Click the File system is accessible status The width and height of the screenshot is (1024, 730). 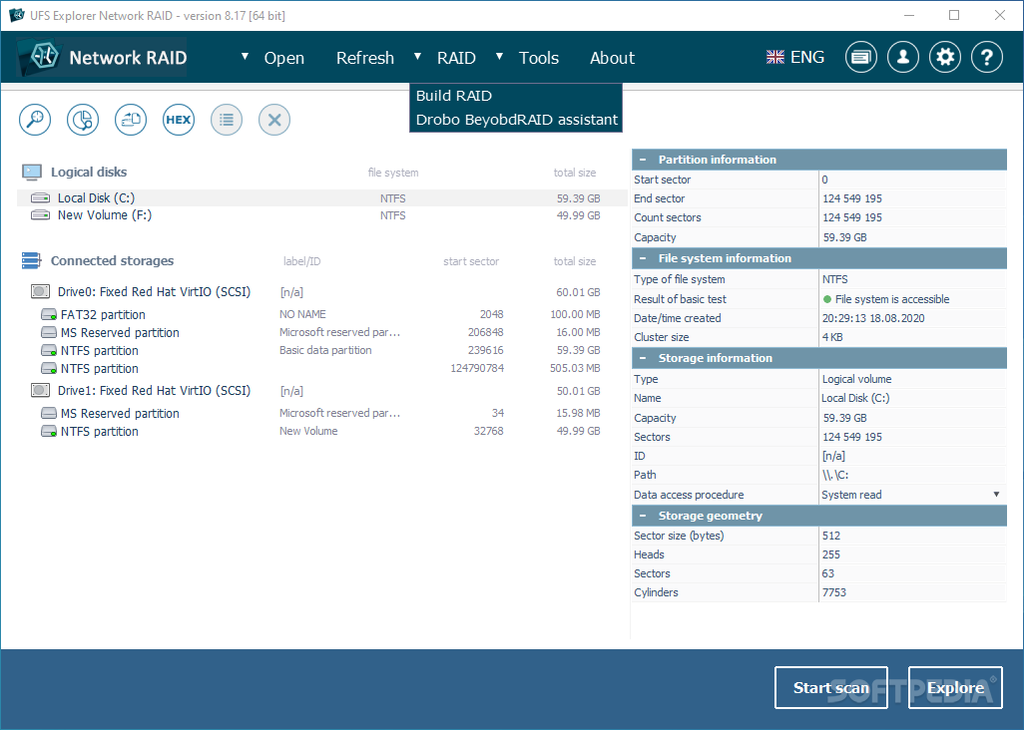pyautogui.click(x=886, y=299)
